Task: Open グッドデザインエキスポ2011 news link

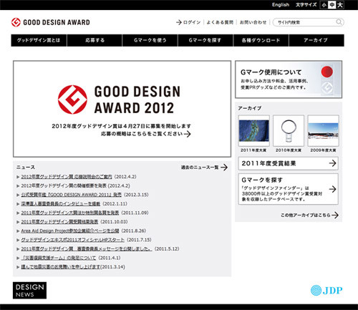Action: [x=72, y=240]
